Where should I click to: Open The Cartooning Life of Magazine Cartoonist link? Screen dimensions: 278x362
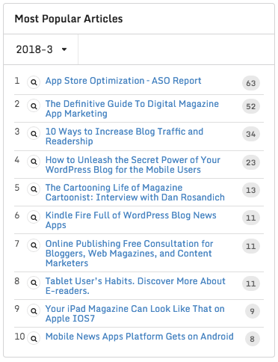coord(135,192)
